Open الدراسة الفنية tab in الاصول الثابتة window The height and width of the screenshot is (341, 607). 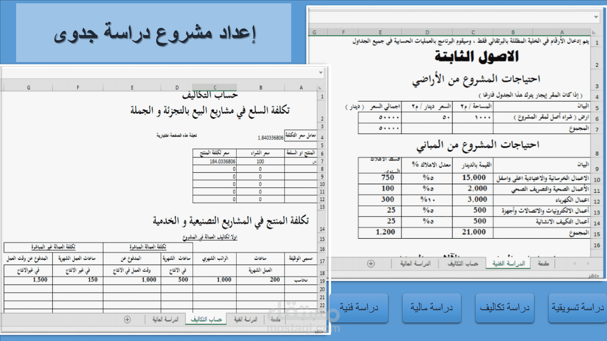pos(509,264)
